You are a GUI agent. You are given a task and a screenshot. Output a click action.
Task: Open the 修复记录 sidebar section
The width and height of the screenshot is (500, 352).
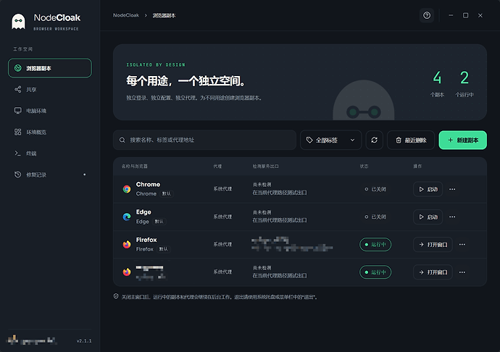tap(50, 175)
